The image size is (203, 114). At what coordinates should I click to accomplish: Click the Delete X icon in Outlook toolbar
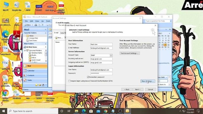coord(43,25)
